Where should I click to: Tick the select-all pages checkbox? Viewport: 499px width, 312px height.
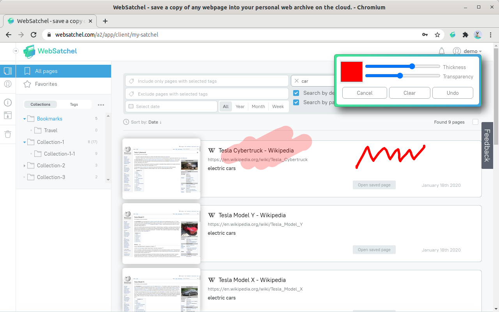[475, 122]
